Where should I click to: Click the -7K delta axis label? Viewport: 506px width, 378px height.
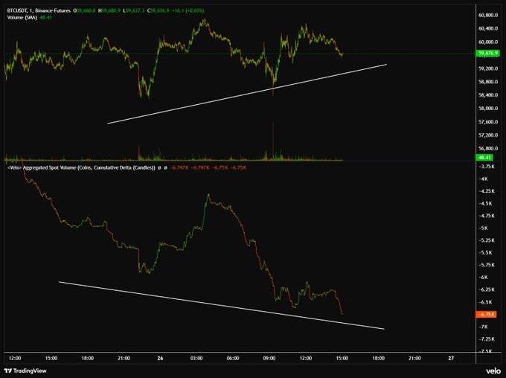click(x=483, y=327)
